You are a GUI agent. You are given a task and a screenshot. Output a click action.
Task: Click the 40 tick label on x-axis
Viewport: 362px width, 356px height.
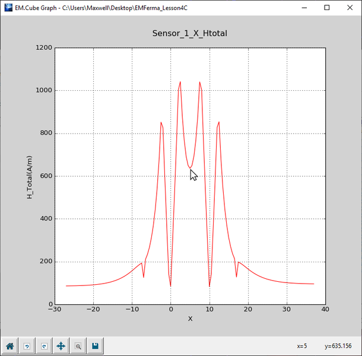(325, 310)
